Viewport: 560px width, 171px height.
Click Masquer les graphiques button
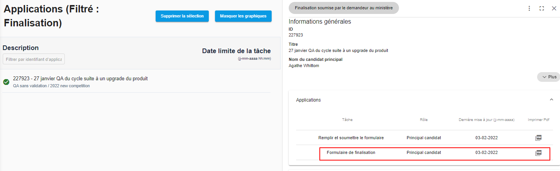click(x=243, y=16)
